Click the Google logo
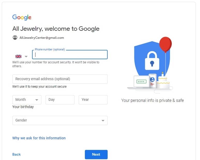 [22, 17]
